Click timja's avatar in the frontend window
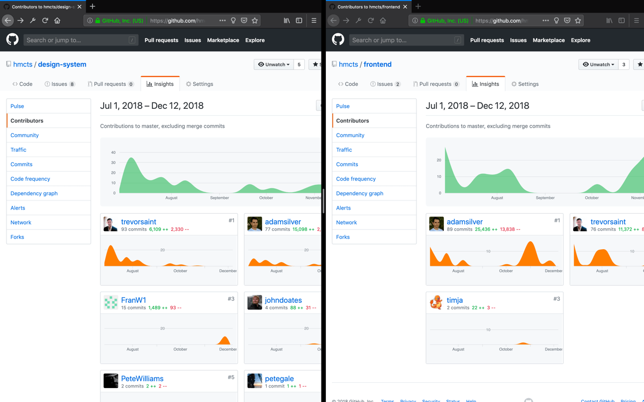This screenshot has width=644, height=402. (x=436, y=302)
